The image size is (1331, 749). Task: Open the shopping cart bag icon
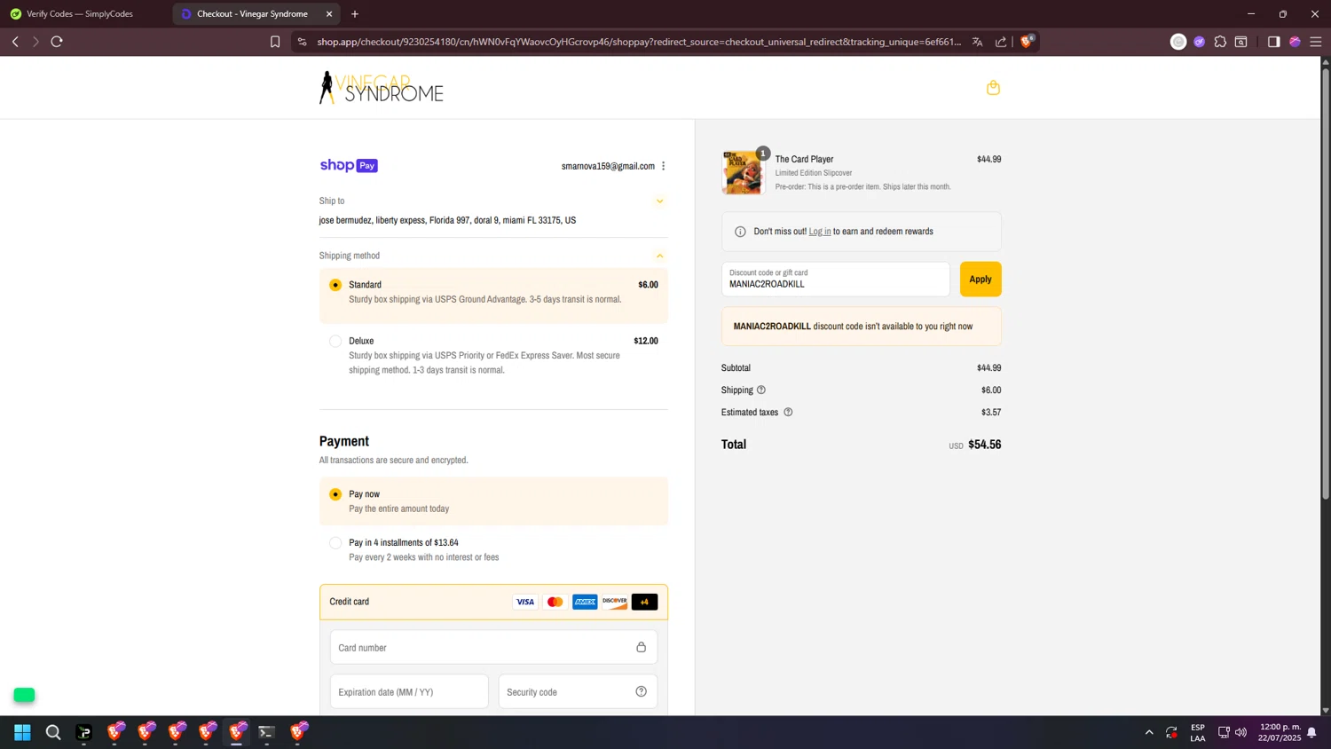point(993,88)
